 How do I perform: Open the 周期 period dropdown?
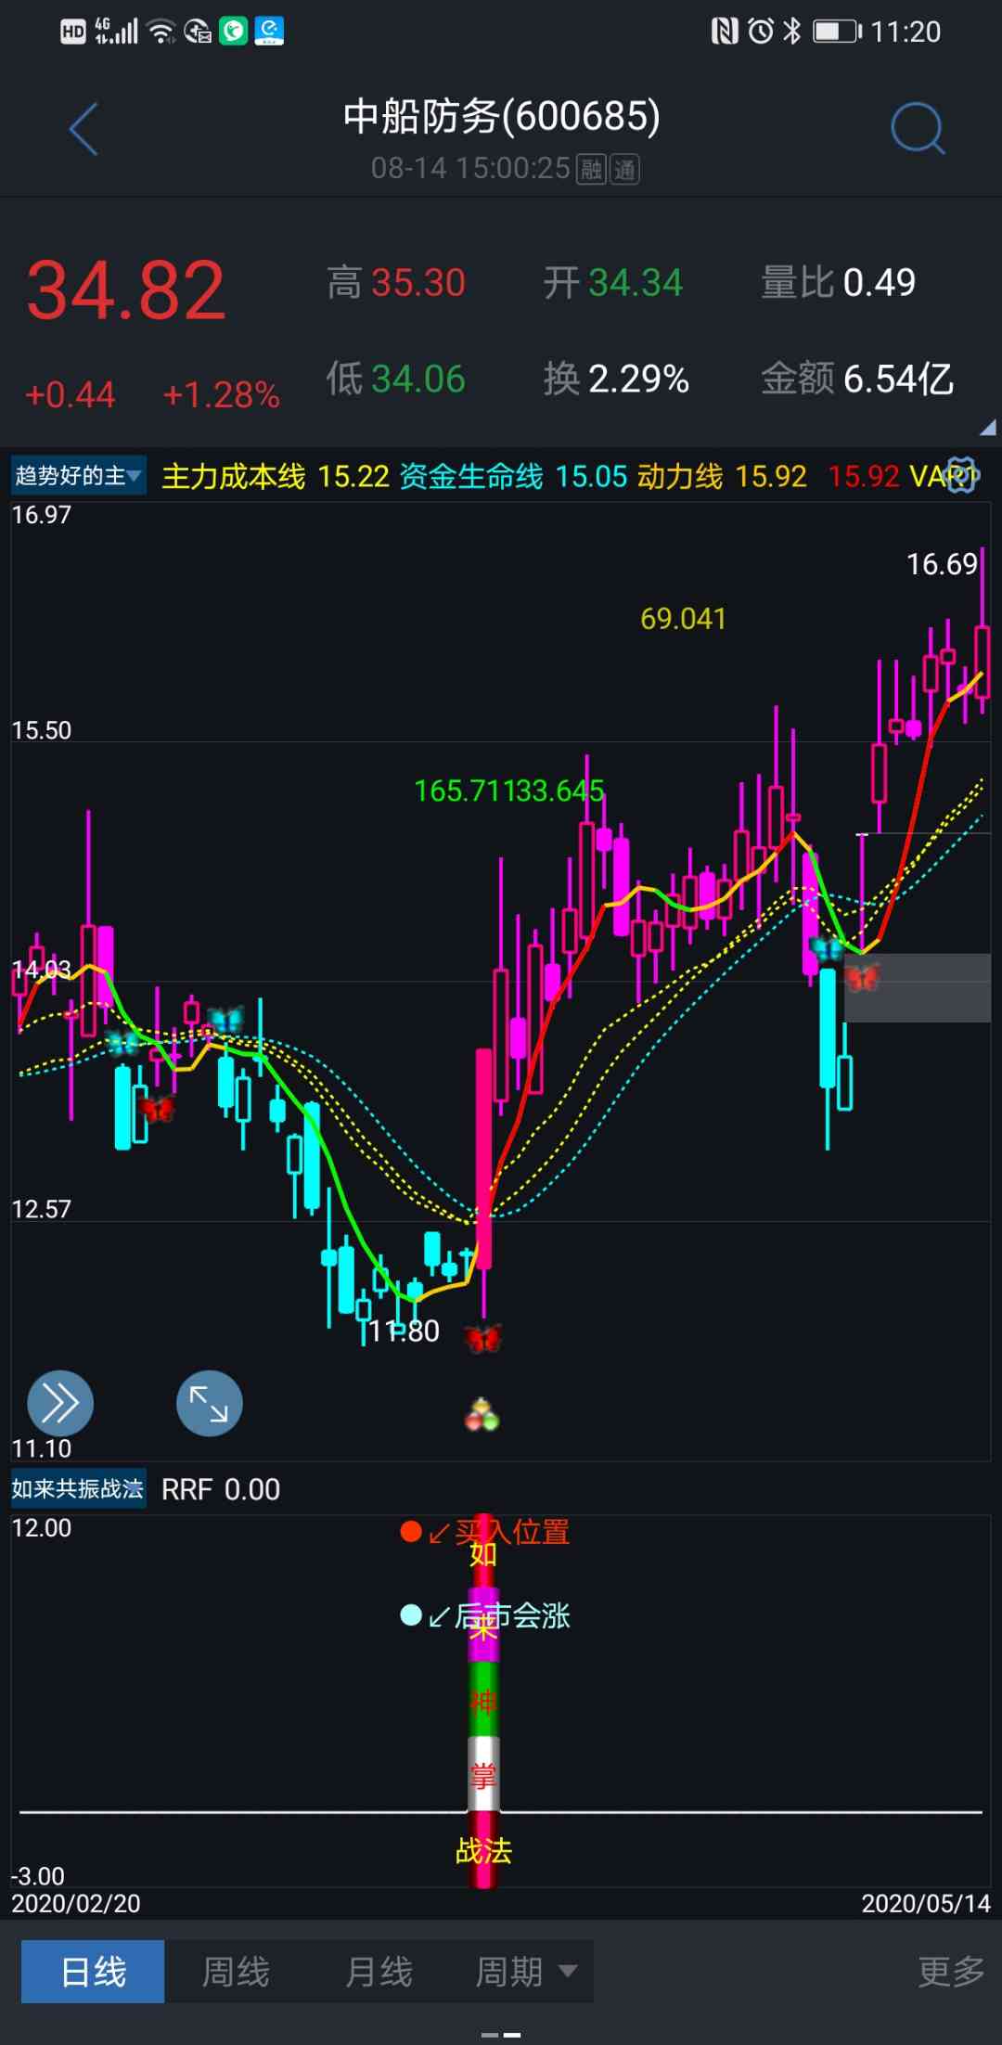coord(525,1971)
